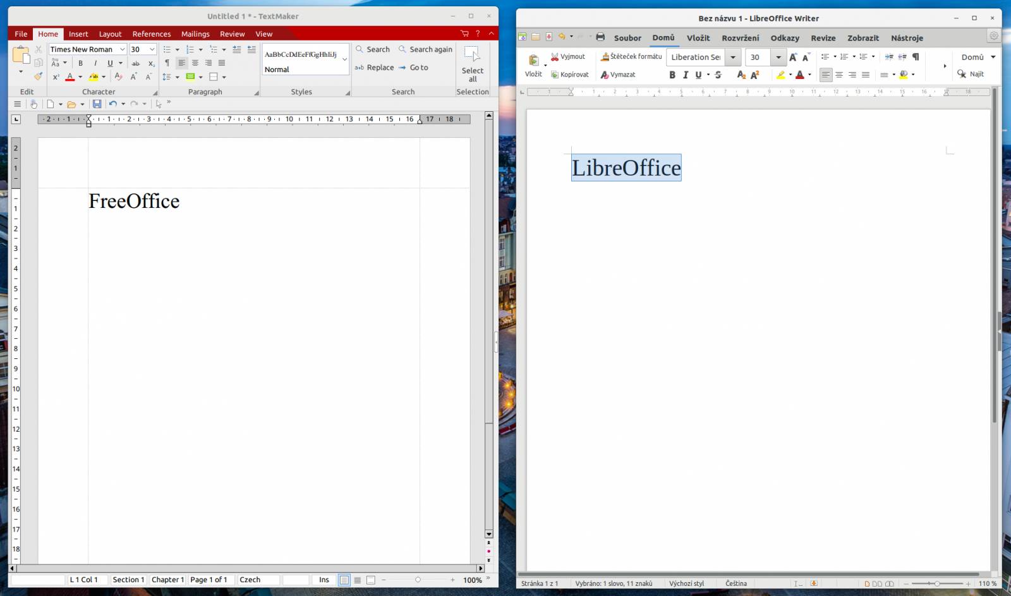Open the File tab in TextMaker
This screenshot has width=1011, height=596.
tap(21, 34)
